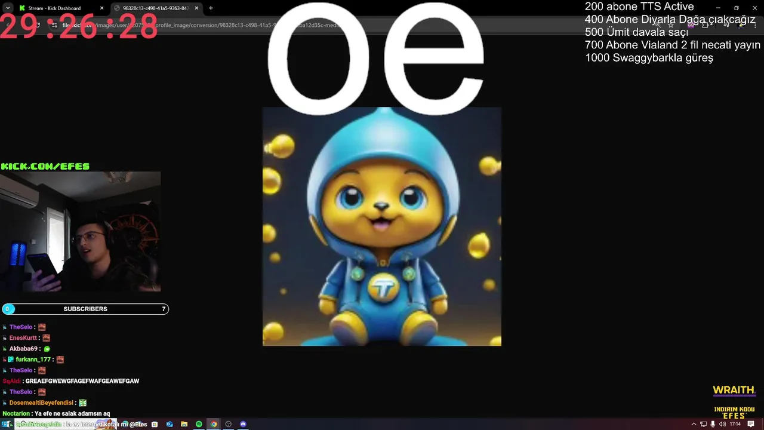
Task: Open the zoom magnifier in address bar
Action: 658,25
